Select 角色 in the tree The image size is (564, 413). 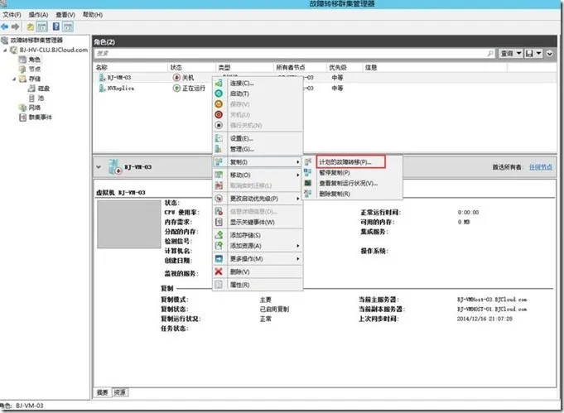point(35,60)
